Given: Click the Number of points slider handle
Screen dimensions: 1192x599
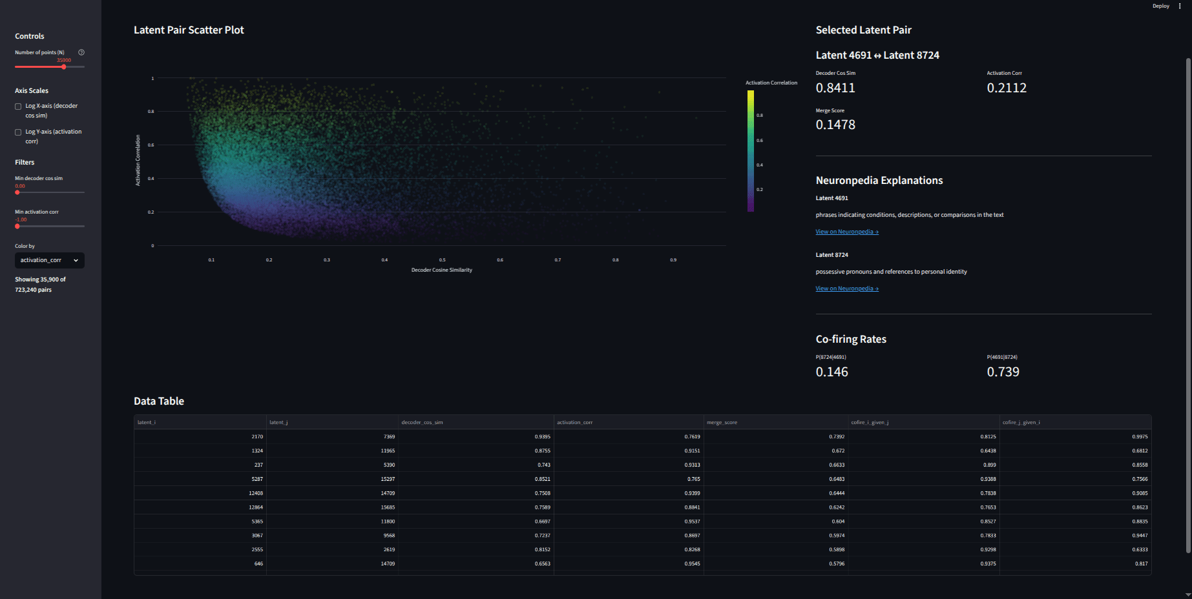Looking at the screenshot, I should tap(64, 66).
